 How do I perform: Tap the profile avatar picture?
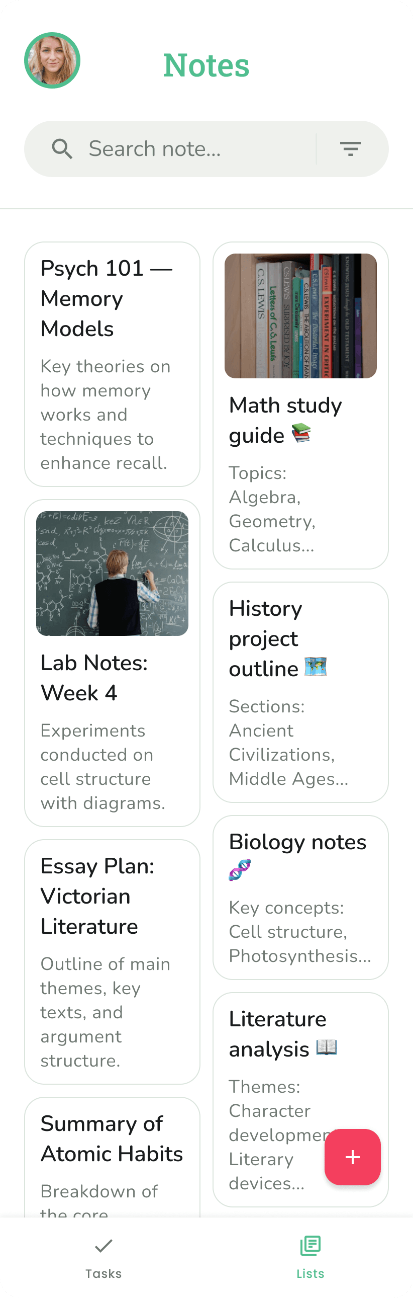52,60
